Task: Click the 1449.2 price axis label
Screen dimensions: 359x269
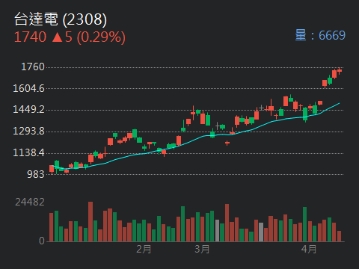Action: [28, 110]
